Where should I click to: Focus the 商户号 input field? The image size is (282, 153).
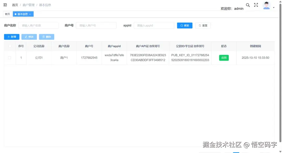pyautogui.click(x=96, y=25)
